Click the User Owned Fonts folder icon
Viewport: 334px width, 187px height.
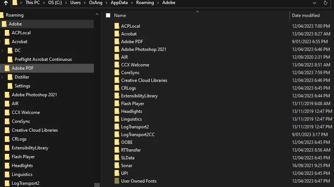(x=117, y=181)
